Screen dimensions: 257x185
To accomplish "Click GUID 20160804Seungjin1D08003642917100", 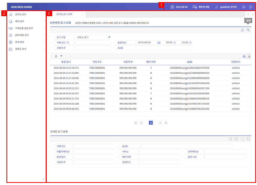I will (x=189, y=88).
